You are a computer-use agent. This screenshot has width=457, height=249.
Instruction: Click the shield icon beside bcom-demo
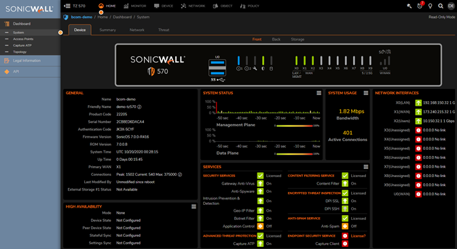(x=66, y=17)
